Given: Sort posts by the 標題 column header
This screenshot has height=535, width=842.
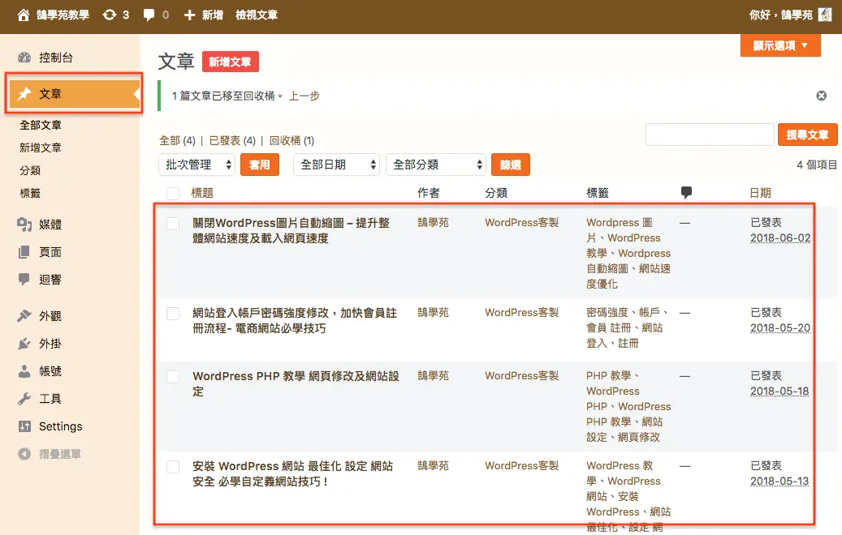Looking at the screenshot, I should (202, 192).
